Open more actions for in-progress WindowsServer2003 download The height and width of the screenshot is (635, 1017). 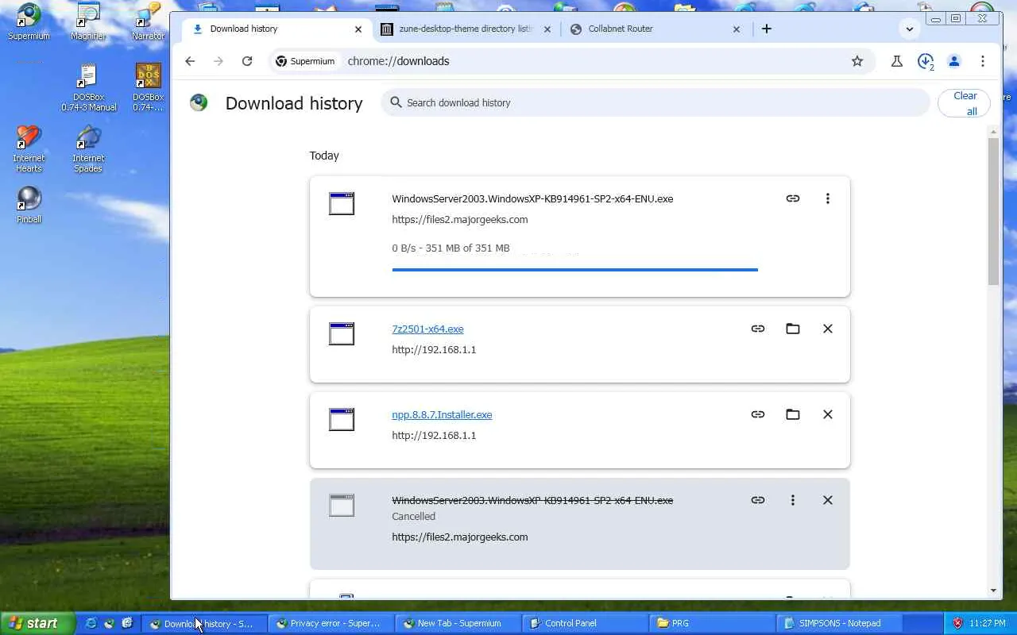828,198
